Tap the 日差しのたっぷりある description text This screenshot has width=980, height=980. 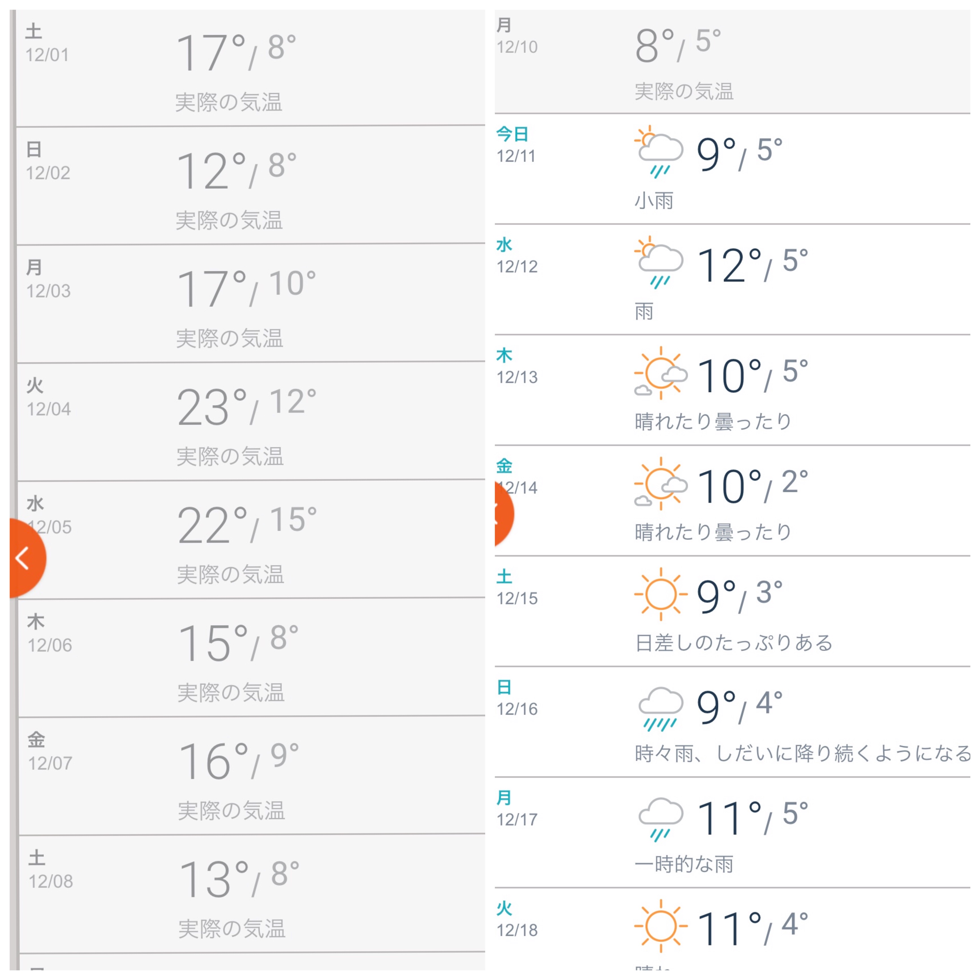click(x=734, y=643)
